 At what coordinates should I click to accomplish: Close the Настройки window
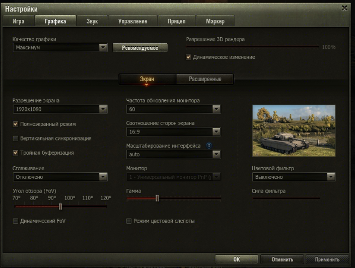pyautogui.click(x=344, y=9)
